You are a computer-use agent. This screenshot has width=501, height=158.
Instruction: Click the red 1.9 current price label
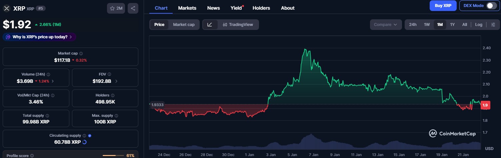pyautogui.click(x=485, y=105)
